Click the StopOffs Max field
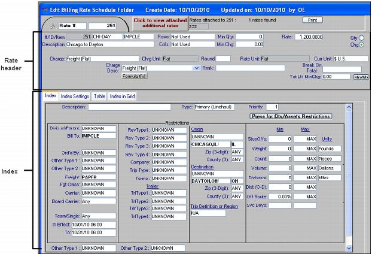The width and height of the screenshot is (372, 254). [x=305, y=139]
